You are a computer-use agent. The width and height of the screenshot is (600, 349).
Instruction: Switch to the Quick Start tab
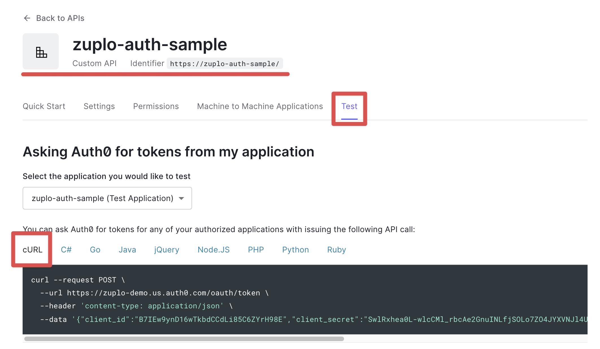click(x=44, y=106)
